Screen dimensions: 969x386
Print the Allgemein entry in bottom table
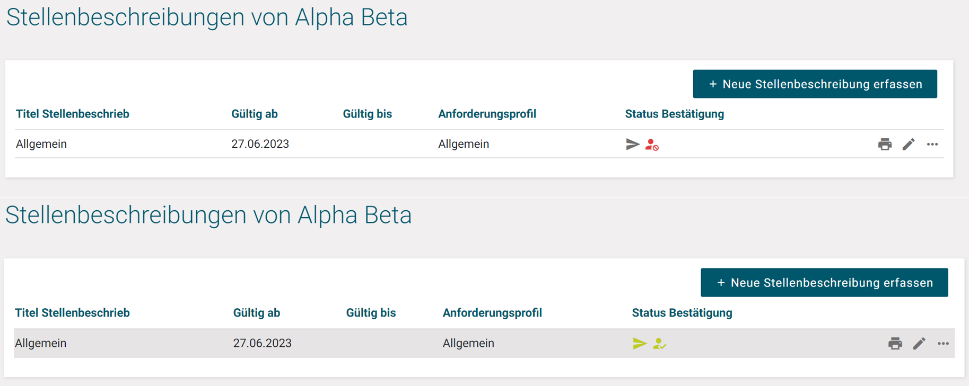pyautogui.click(x=895, y=343)
